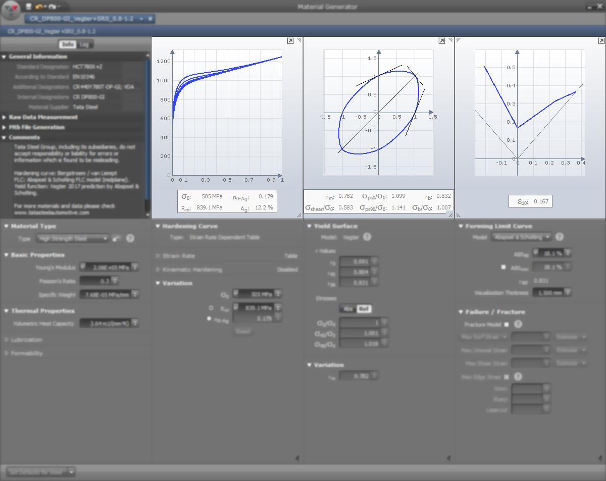Expand the Kinematic Hardening section
This screenshot has height=481, width=606.
158,270
